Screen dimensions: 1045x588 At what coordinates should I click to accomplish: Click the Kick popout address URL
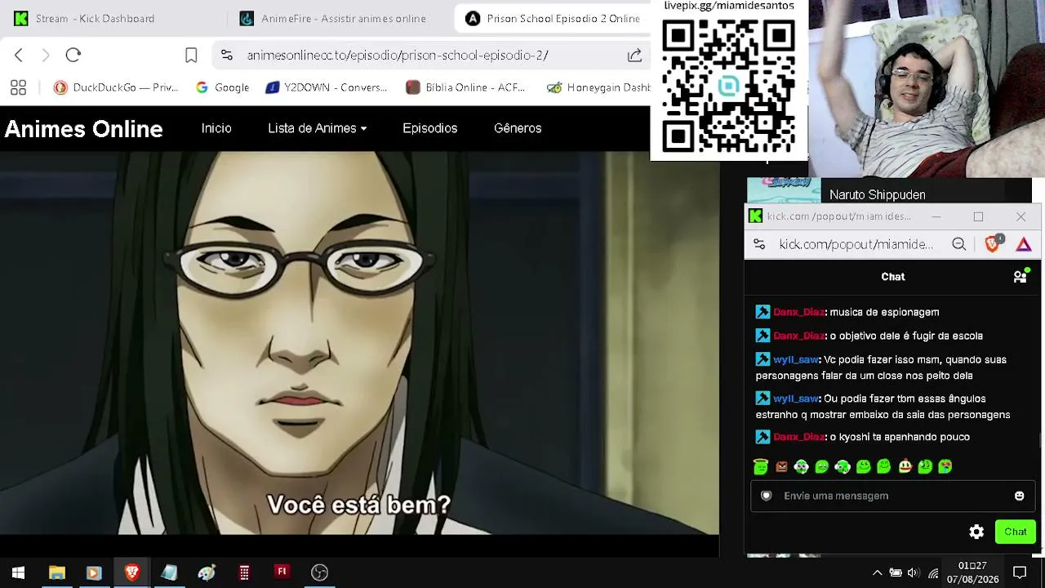856,244
